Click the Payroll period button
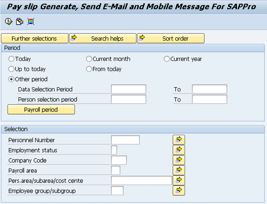 click(41, 110)
